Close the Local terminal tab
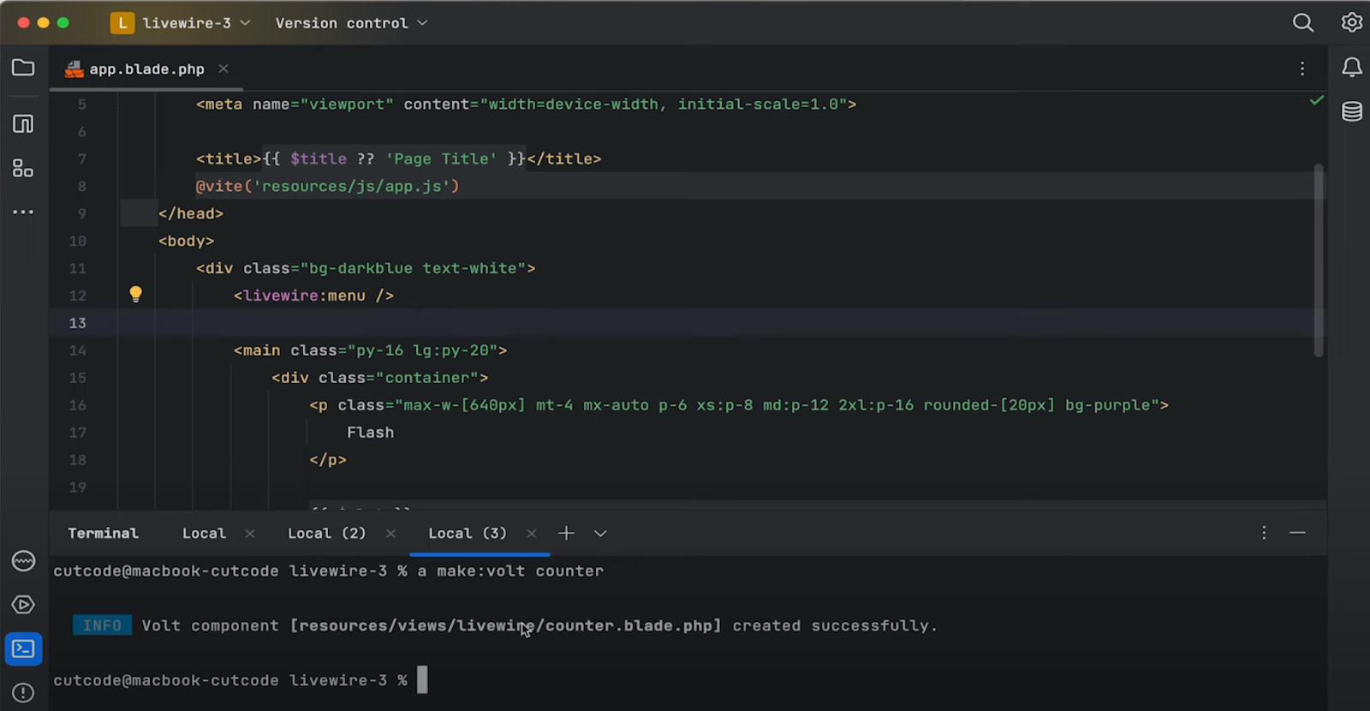The image size is (1370, 711). tap(250, 534)
